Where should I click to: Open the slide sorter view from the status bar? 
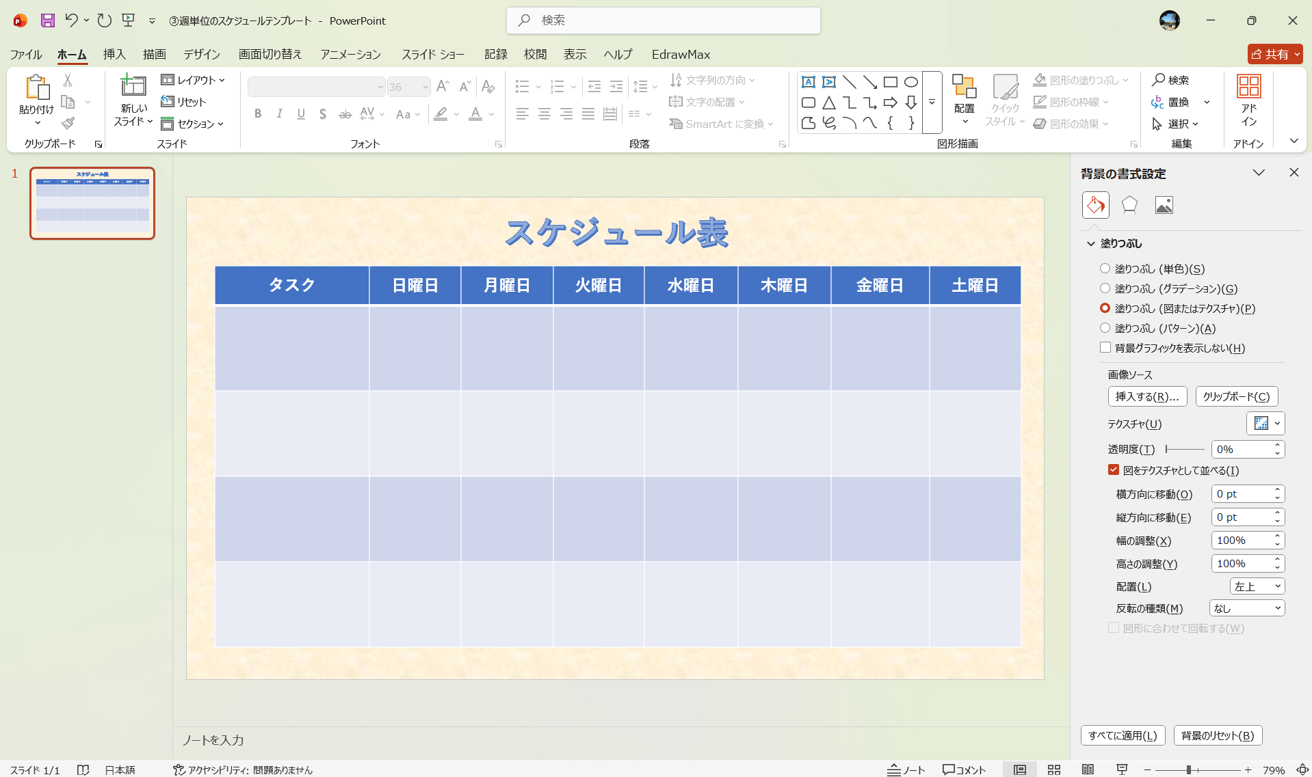point(1054,769)
